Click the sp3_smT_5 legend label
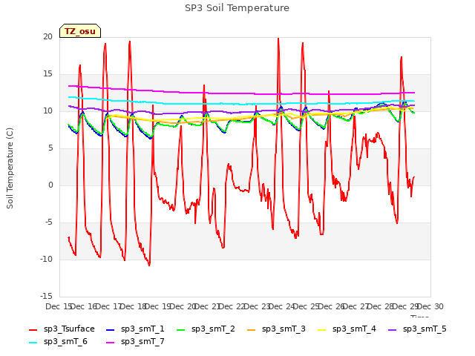Image resolution: width=475 pixels, height=356 pixels. 425,329
